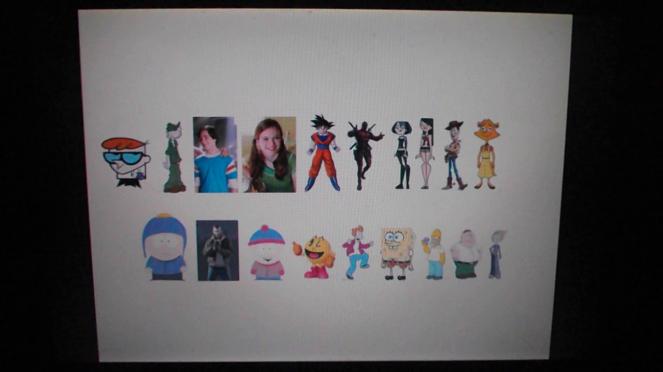Click the South Park kid in the blue chullo hat
This screenshot has height=372, width=663.
(x=164, y=246)
